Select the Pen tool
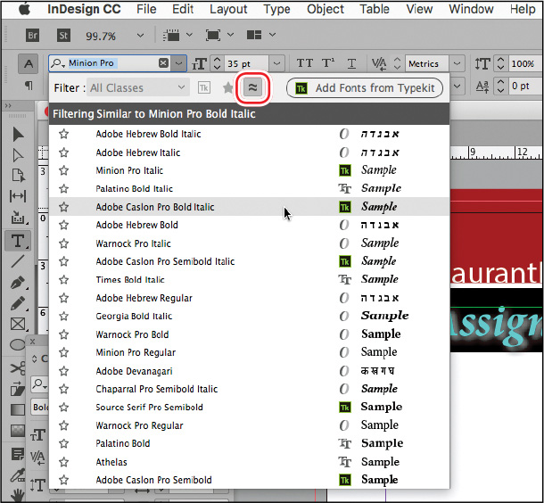 tap(18, 283)
